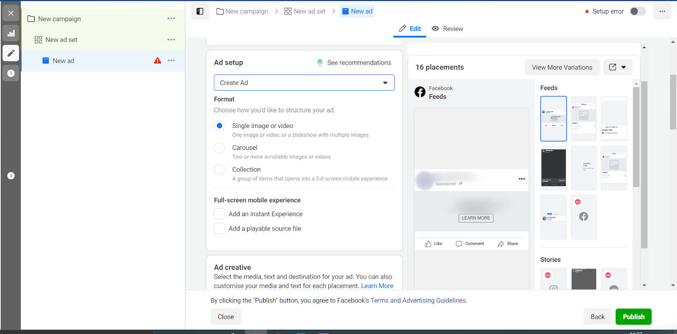Click the Setup error warning triangle

(x=587, y=11)
